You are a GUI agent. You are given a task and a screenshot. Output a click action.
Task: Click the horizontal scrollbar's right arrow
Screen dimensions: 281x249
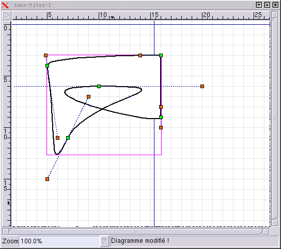point(267,231)
